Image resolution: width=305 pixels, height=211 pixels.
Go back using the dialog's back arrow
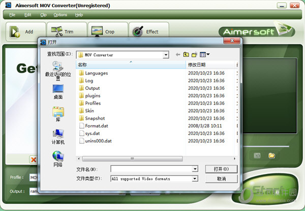(x=178, y=55)
